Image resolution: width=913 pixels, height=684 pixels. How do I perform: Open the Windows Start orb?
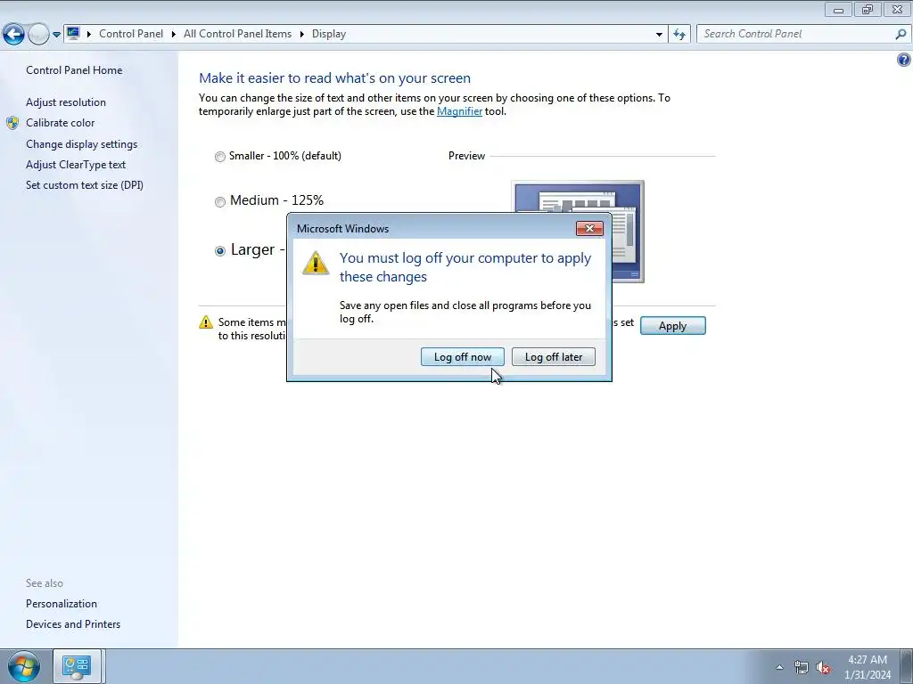coord(24,666)
